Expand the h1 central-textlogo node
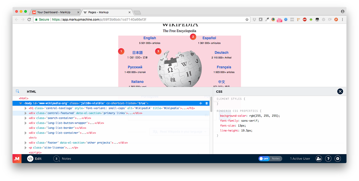Image resolution: width=359 pixels, height=181 pixels. (x=26, y=108)
